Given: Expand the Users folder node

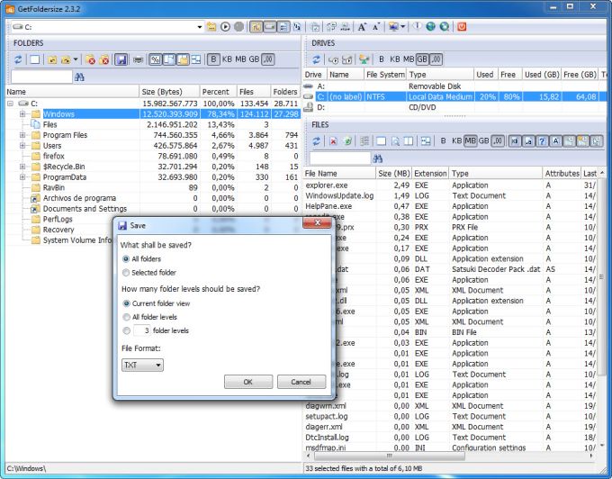Looking at the screenshot, I should [x=22, y=146].
